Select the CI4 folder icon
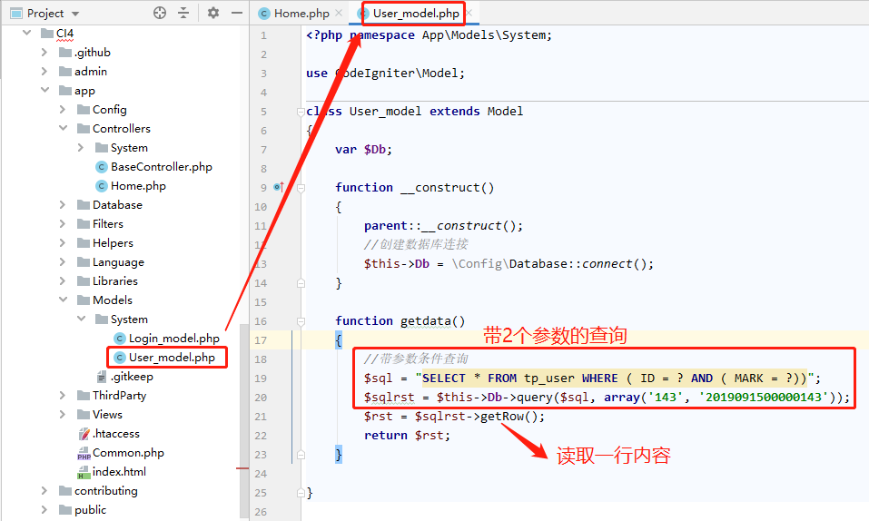This screenshot has height=521, width=869. click(x=47, y=34)
